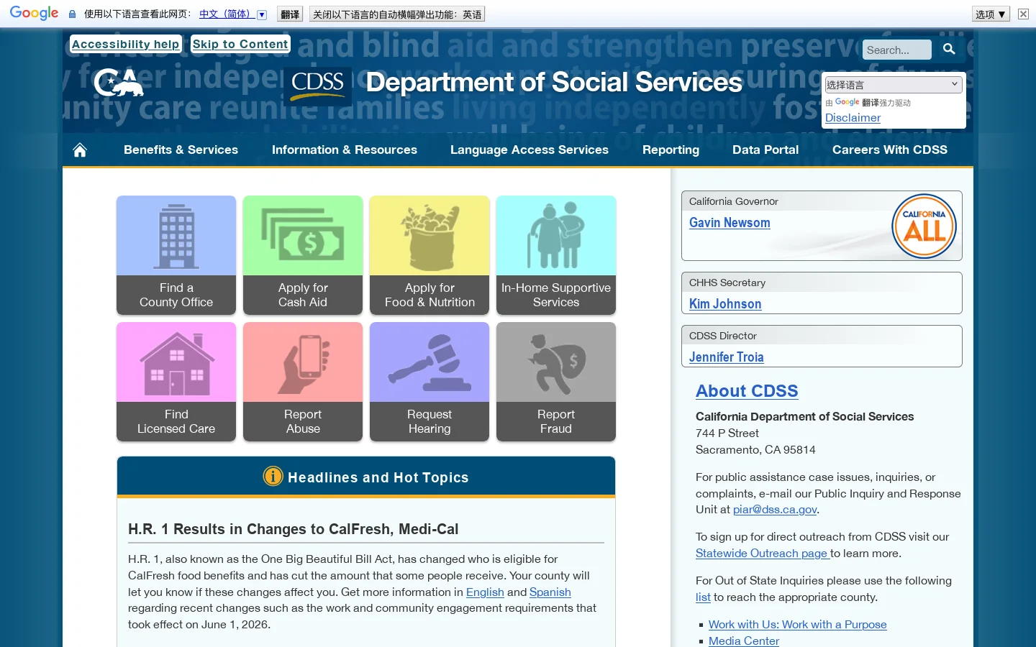
Task: Click the Headlines info icon
Action: point(273,476)
